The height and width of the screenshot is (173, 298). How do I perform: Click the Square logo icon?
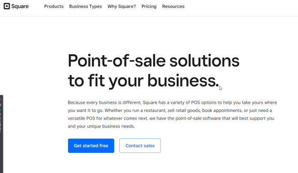7,6
